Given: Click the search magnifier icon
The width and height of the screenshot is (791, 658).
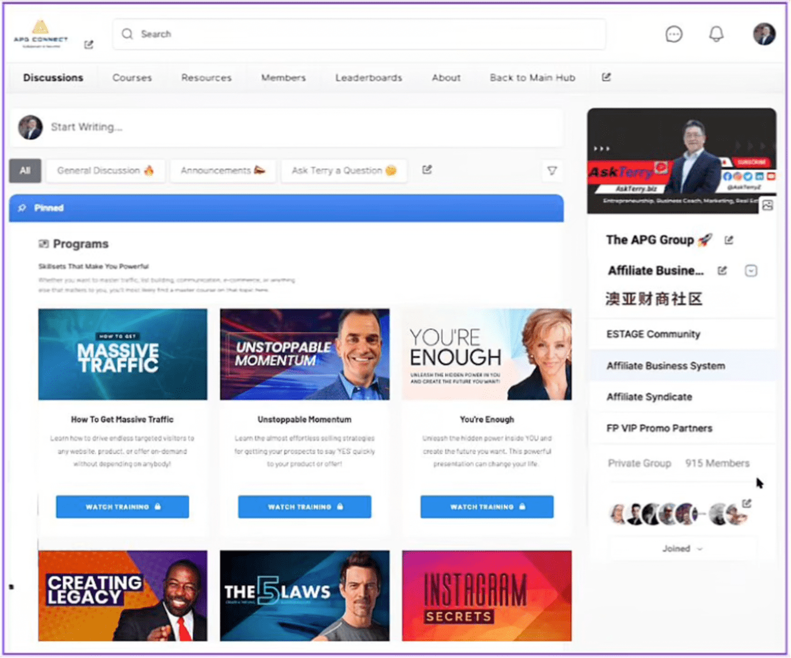Looking at the screenshot, I should pos(127,34).
